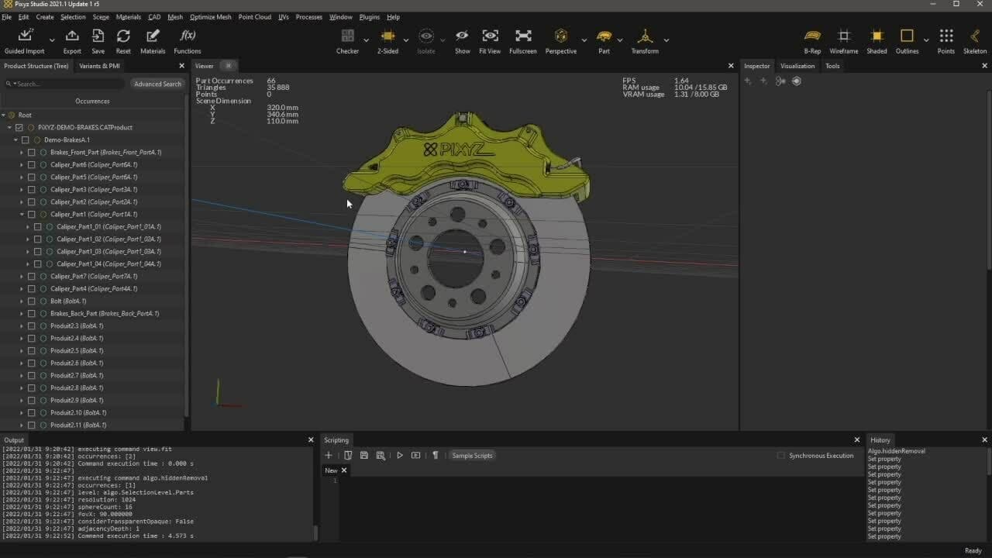The image size is (992, 558).
Task: Open the 2-Sided dropdown arrow
Action: pyautogui.click(x=405, y=40)
